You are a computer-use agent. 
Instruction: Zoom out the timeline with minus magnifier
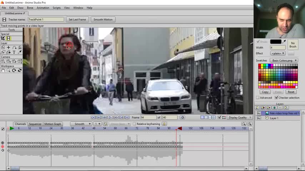click(244, 124)
